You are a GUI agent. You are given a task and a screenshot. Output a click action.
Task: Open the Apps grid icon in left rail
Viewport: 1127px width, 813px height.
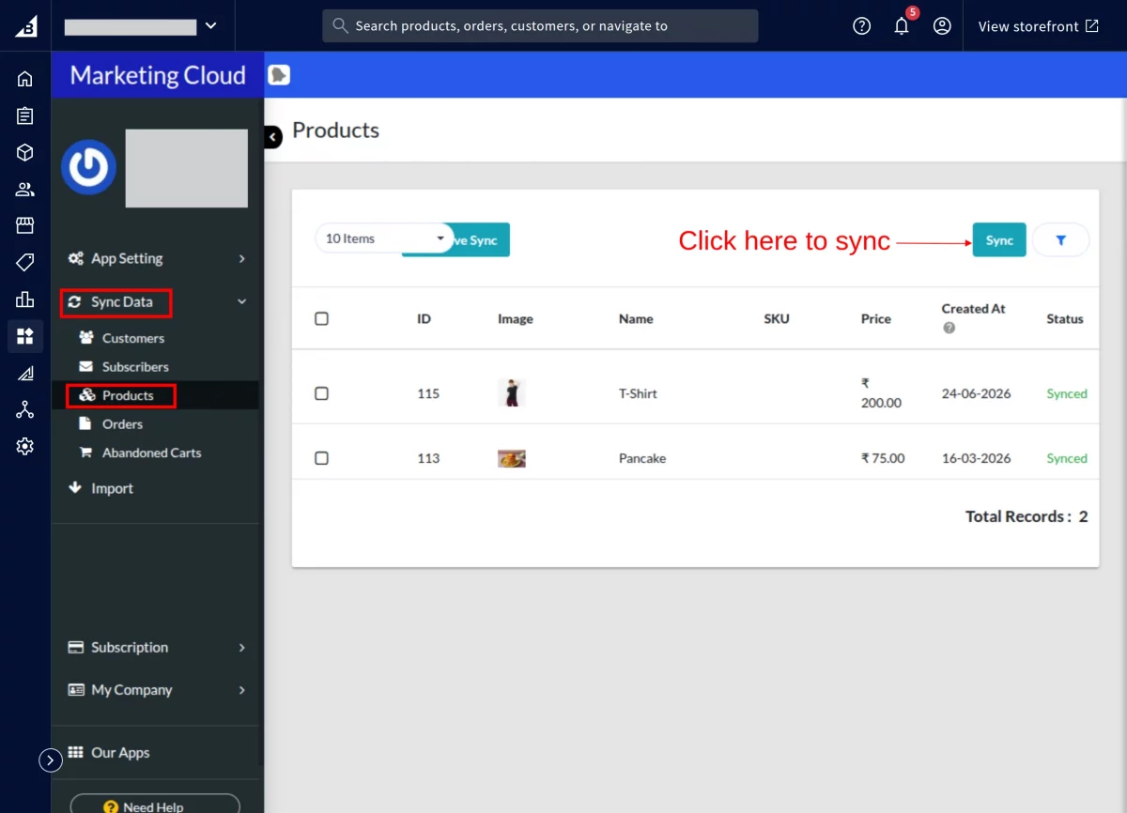click(x=25, y=336)
